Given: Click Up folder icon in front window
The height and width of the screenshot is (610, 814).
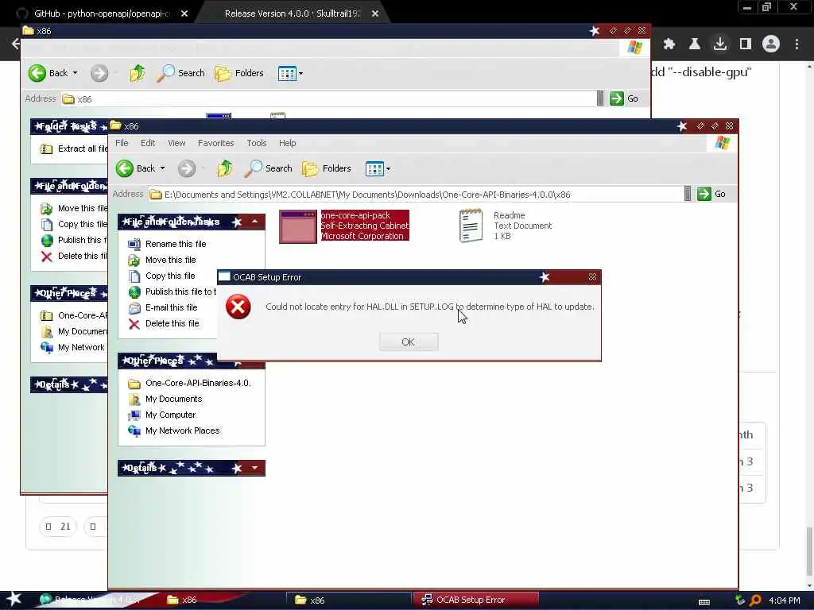Looking at the screenshot, I should pos(225,168).
